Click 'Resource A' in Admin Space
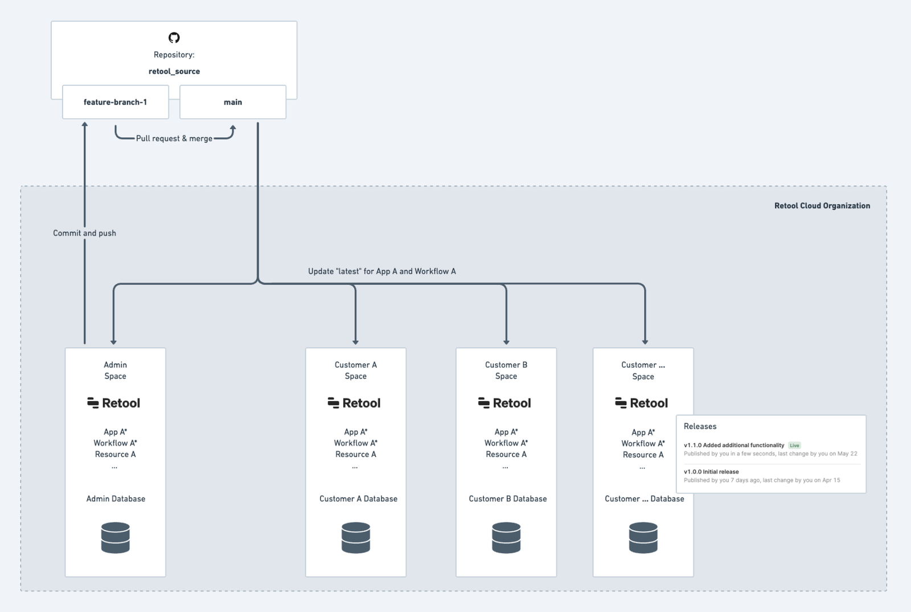The image size is (911, 612). [116, 454]
